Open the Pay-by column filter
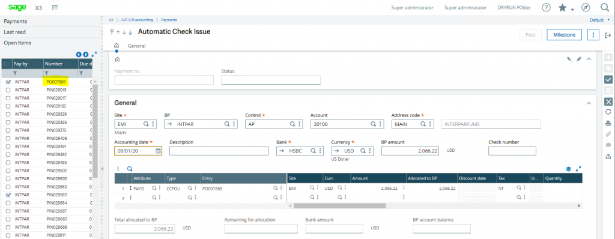The height and width of the screenshot is (239, 615). (x=15, y=73)
